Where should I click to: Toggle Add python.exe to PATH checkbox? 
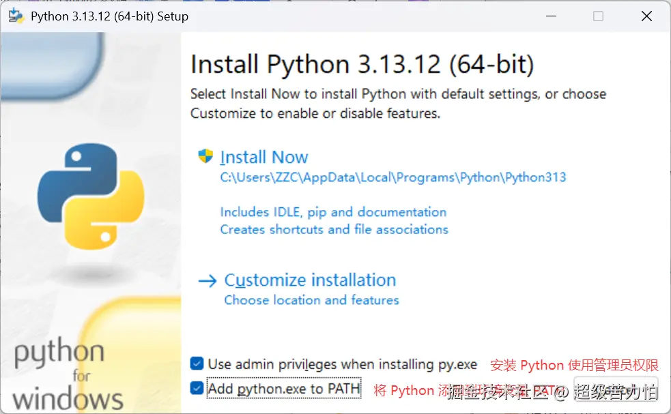coord(197,388)
